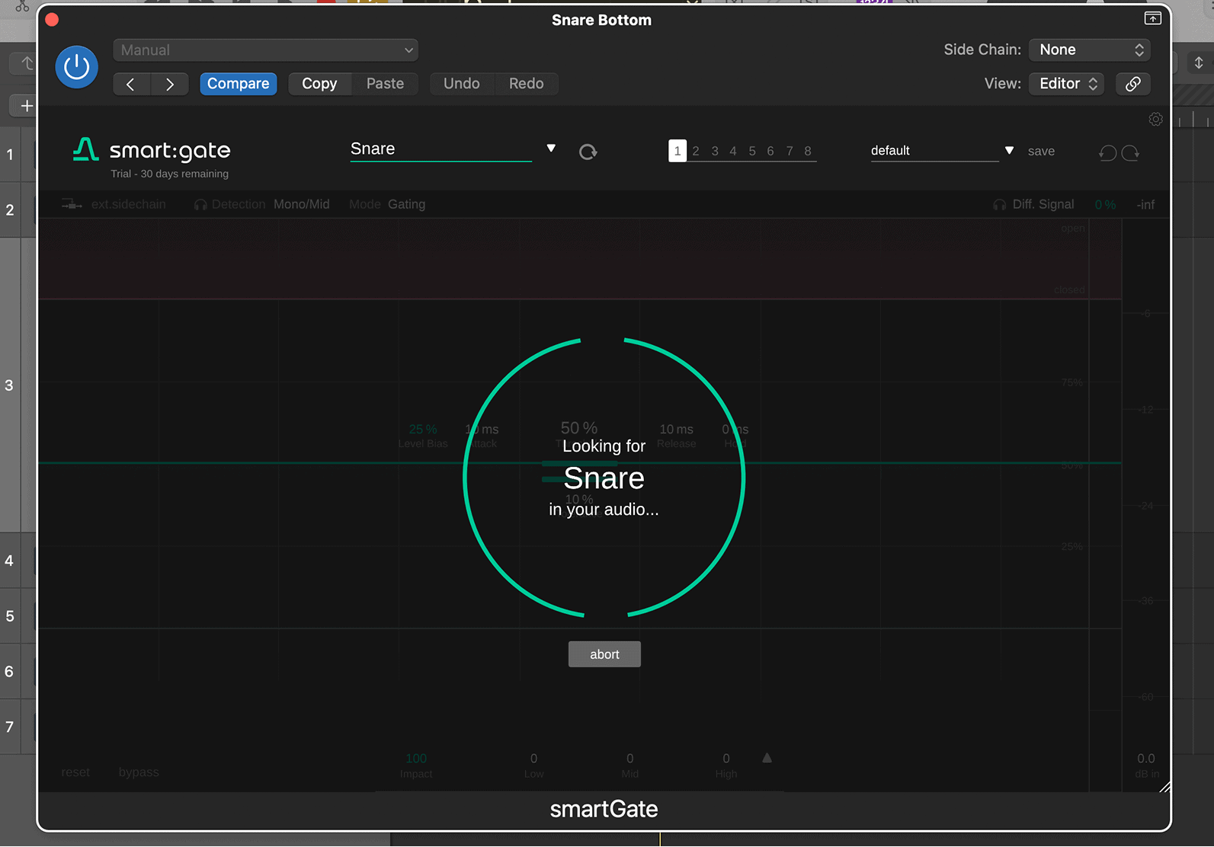The height and width of the screenshot is (847, 1214).
Task: Click the Copy button
Action: (x=319, y=84)
